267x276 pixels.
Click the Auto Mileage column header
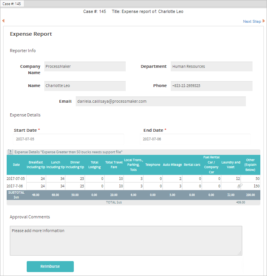pyautogui.click(x=172, y=165)
